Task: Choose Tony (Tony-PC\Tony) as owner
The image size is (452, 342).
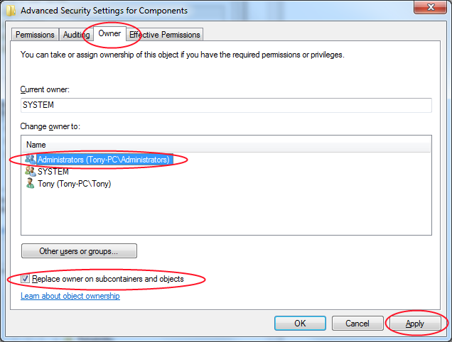Action: click(74, 184)
